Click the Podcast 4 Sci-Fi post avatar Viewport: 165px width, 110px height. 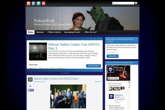point(111,97)
